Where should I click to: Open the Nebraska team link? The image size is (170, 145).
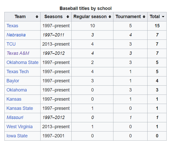16,35
